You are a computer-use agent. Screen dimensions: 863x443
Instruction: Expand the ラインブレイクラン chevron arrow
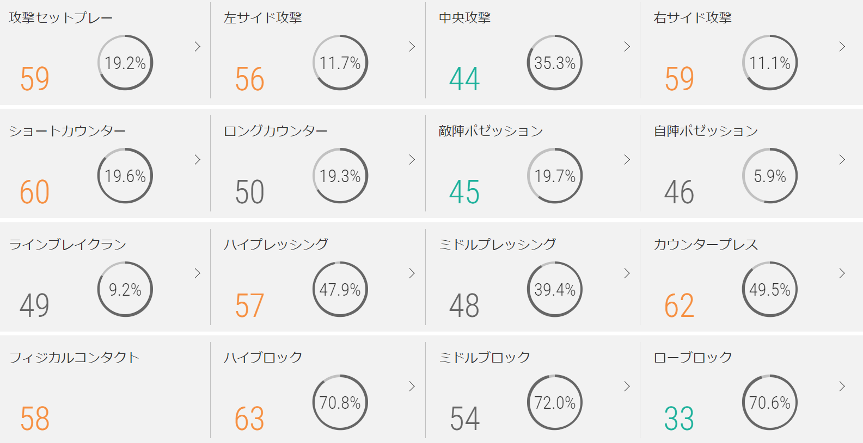tap(198, 273)
